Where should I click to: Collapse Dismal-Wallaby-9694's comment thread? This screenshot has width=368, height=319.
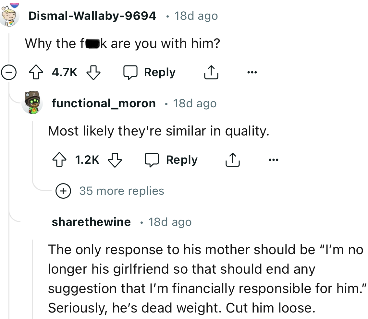coord(9,72)
